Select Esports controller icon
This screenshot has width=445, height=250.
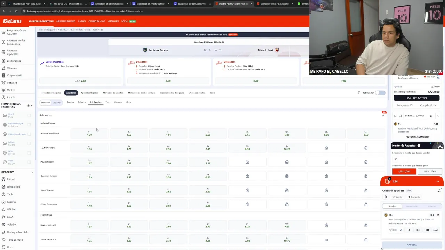(3, 202)
